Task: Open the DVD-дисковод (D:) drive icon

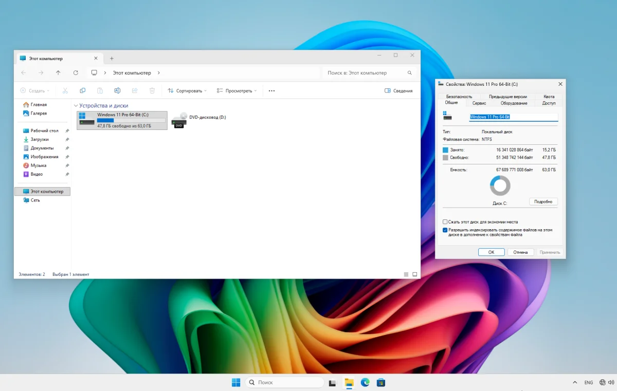Action: point(179,120)
